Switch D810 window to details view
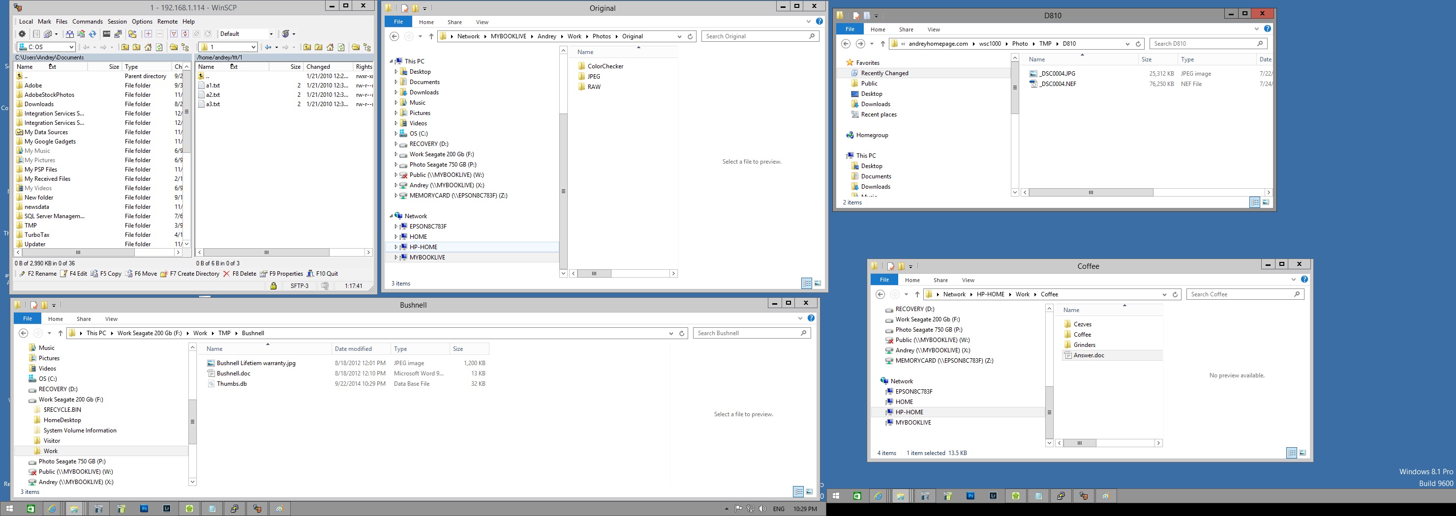The height and width of the screenshot is (516, 1456). (x=1255, y=202)
